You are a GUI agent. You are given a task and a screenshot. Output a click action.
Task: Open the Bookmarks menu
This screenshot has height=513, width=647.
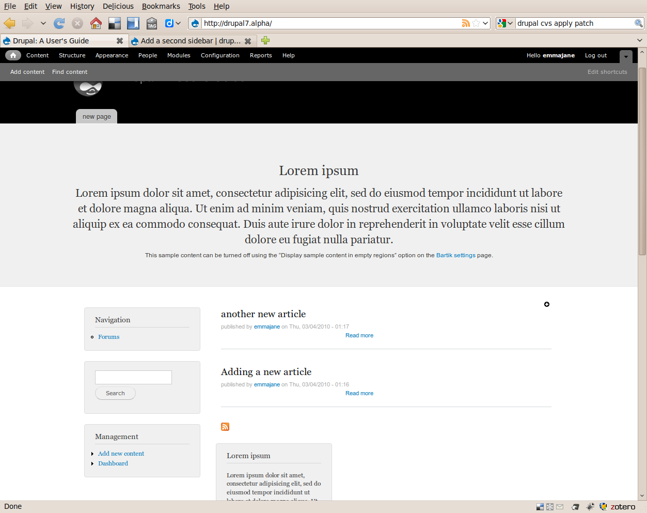click(x=161, y=6)
